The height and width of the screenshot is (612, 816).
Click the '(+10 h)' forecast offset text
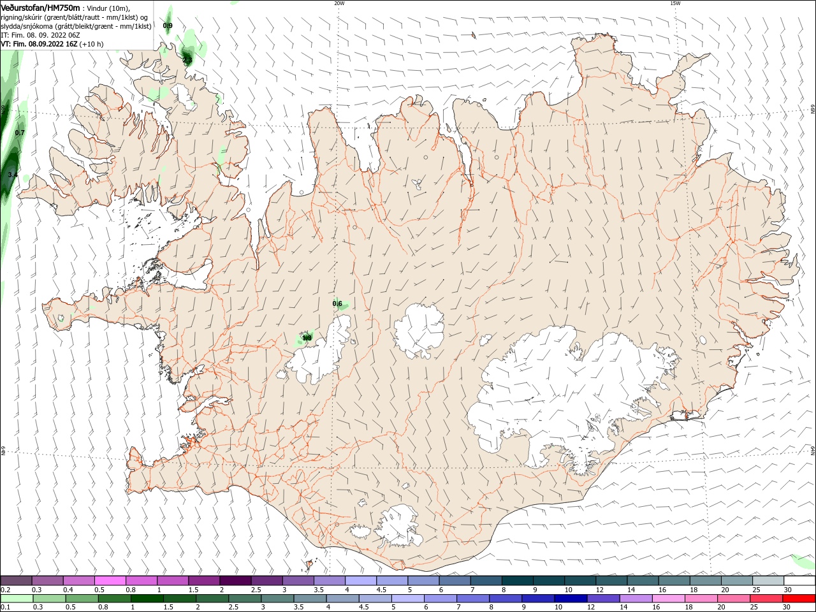pos(92,44)
